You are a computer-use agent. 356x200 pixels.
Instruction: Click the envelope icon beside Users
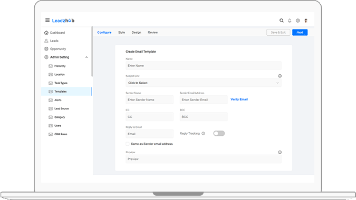click(x=51, y=126)
